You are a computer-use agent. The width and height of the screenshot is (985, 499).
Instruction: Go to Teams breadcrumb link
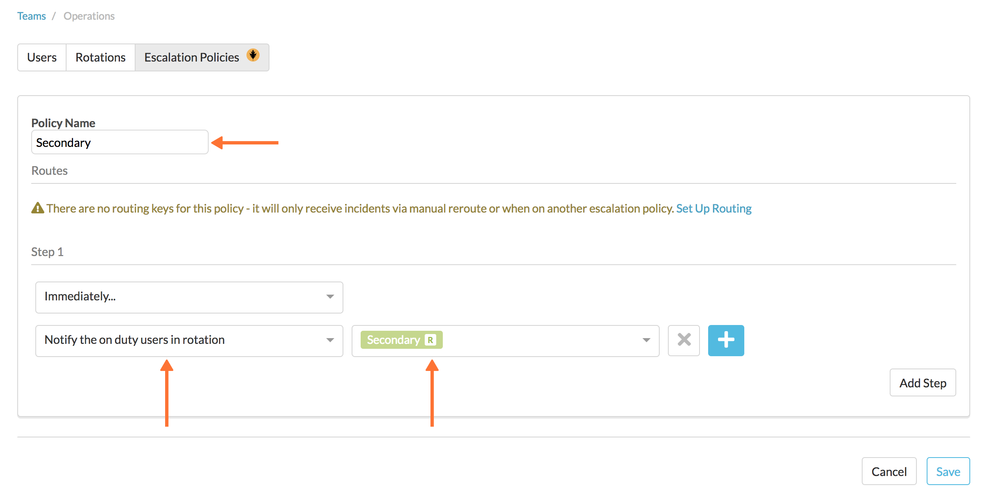32,16
